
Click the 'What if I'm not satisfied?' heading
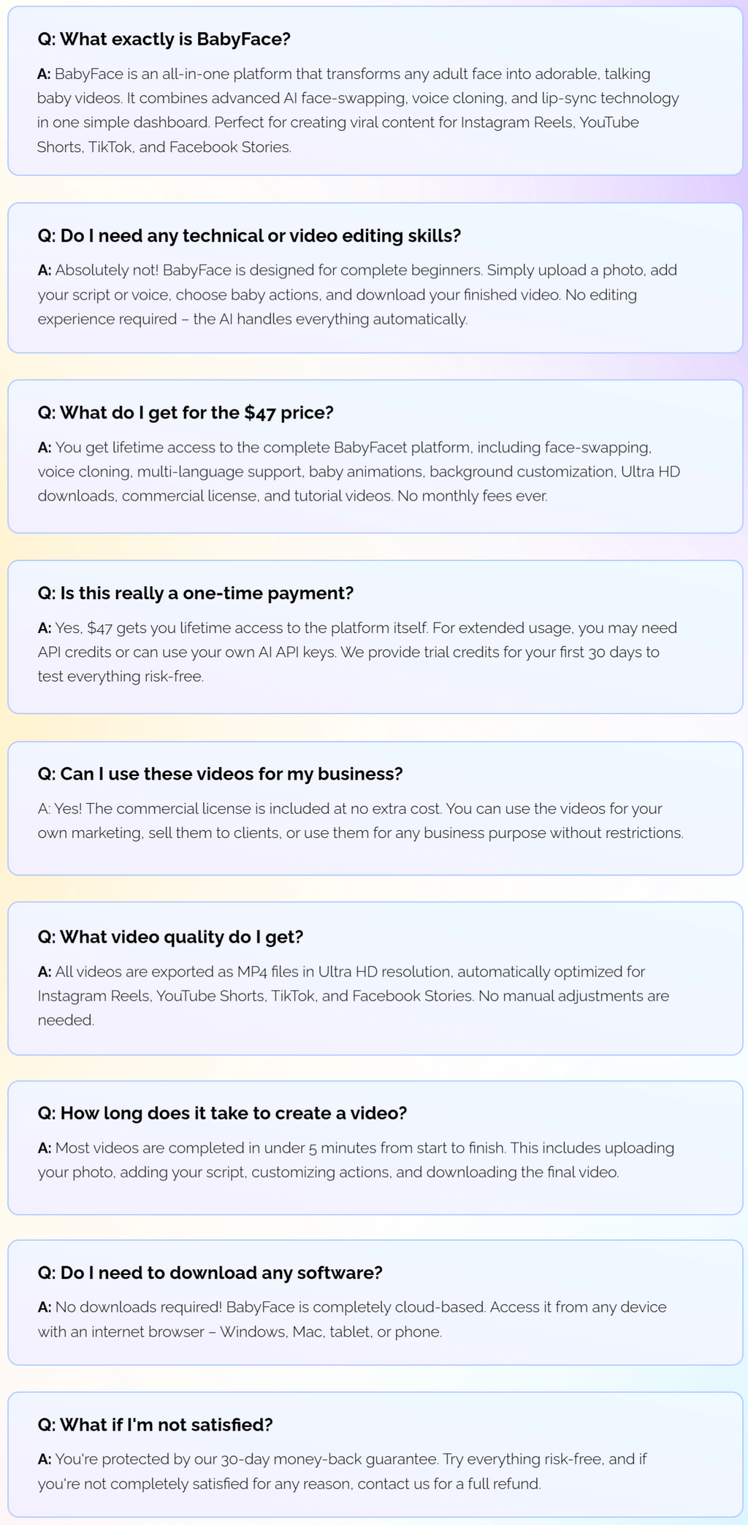tap(155, 1425)
